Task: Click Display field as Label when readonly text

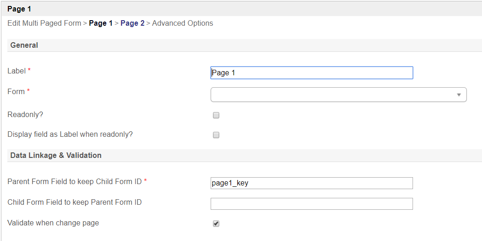Action: [70, 135]
